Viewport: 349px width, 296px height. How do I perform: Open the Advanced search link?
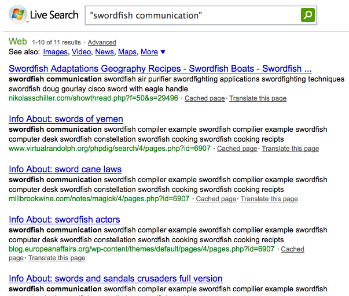click(x=102, y=42)
